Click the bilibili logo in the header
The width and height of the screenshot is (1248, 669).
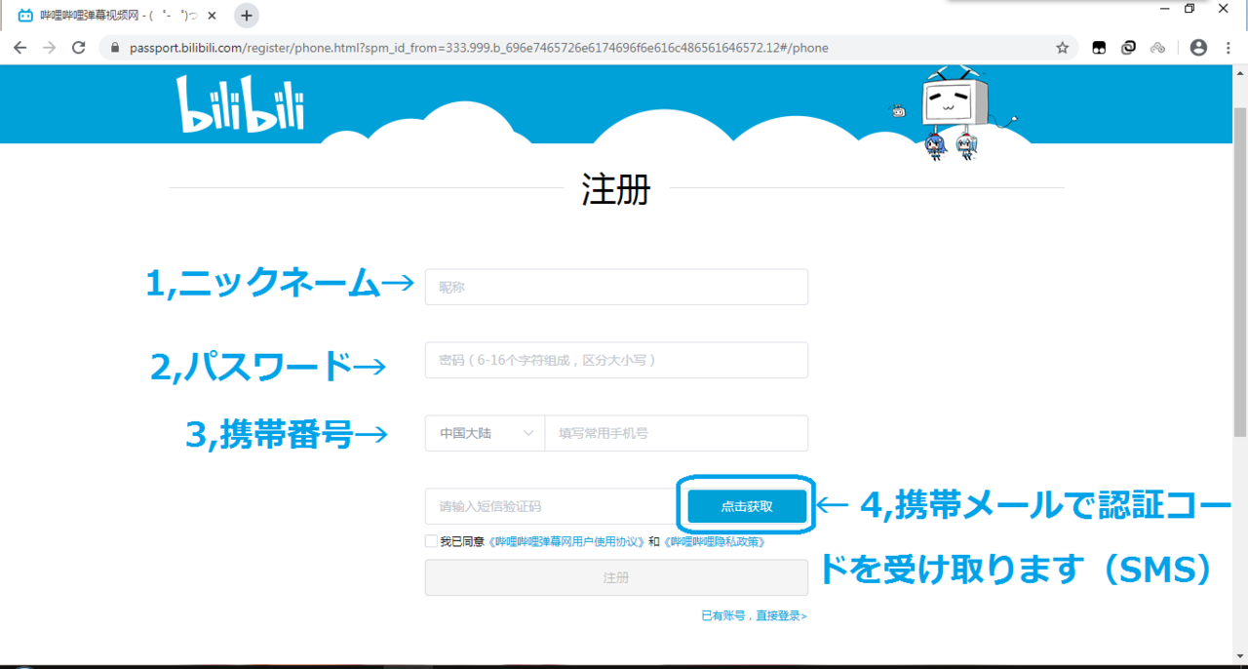point(240,105)
